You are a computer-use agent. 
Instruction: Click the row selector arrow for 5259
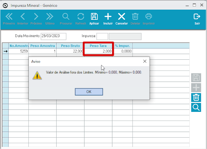click(6, 51)
